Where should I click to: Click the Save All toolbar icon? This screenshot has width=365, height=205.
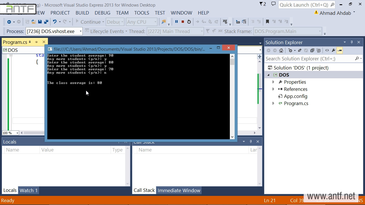pos(46,22)
